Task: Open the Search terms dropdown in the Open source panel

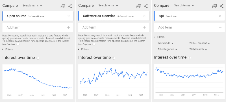Action: pos(32,6)
